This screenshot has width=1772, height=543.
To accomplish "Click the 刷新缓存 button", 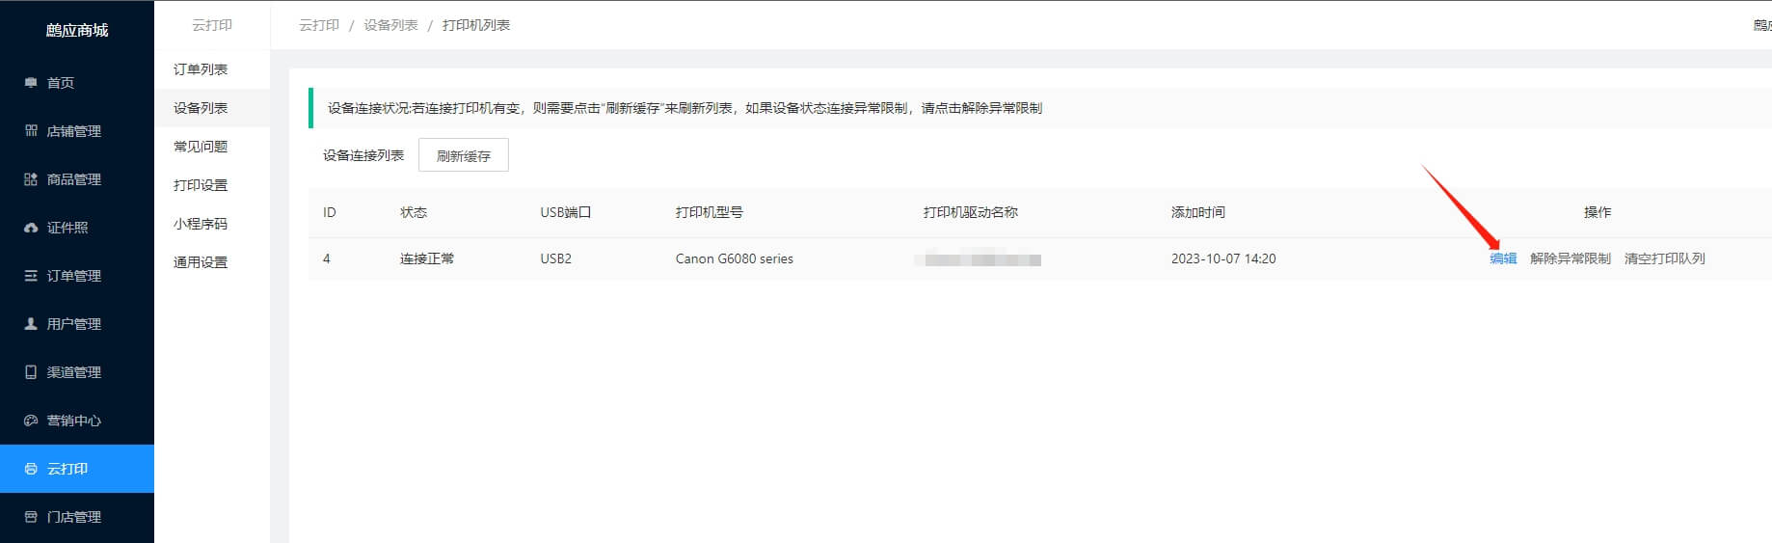I will [464, 155].
